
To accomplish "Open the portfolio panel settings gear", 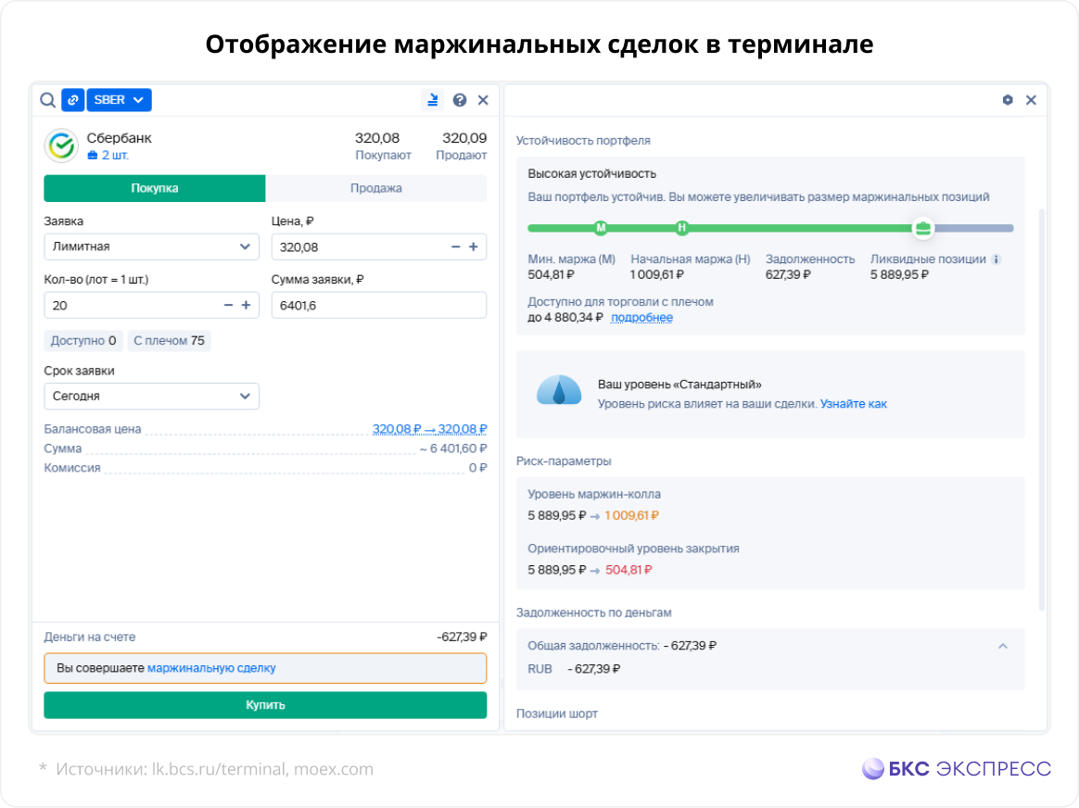I will [x=1008, y=100].
